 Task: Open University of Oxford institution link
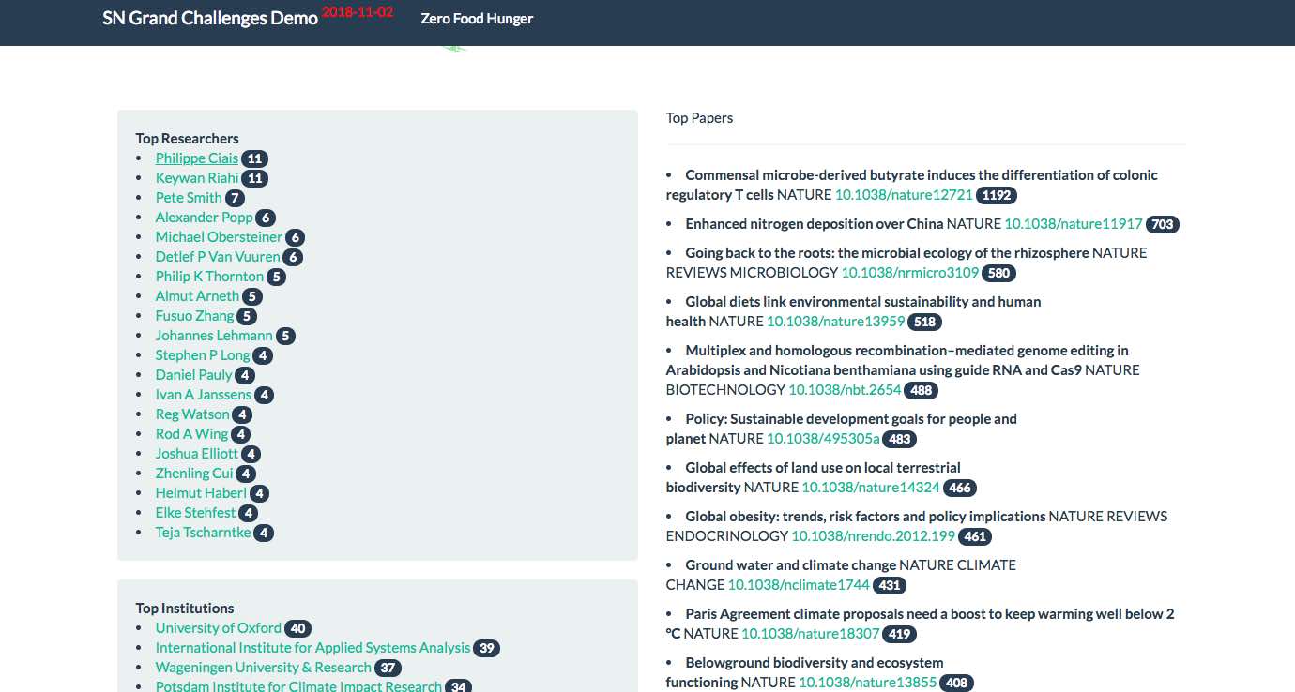219,628
